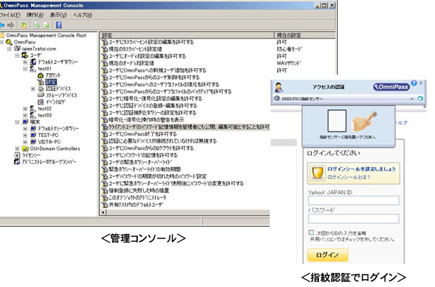The image size is (435, 287).
Task: Click the horizontal scrollbar left arrow
Action: click(x=104, y=212)
